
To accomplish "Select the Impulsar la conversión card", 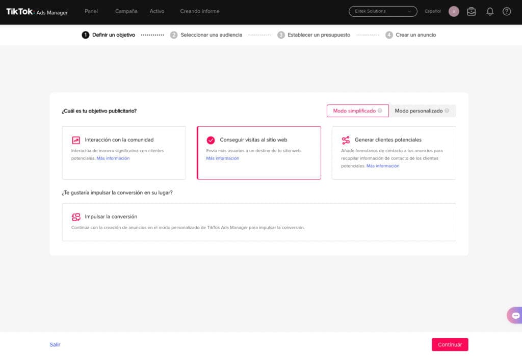I will [x=259, y=222].
